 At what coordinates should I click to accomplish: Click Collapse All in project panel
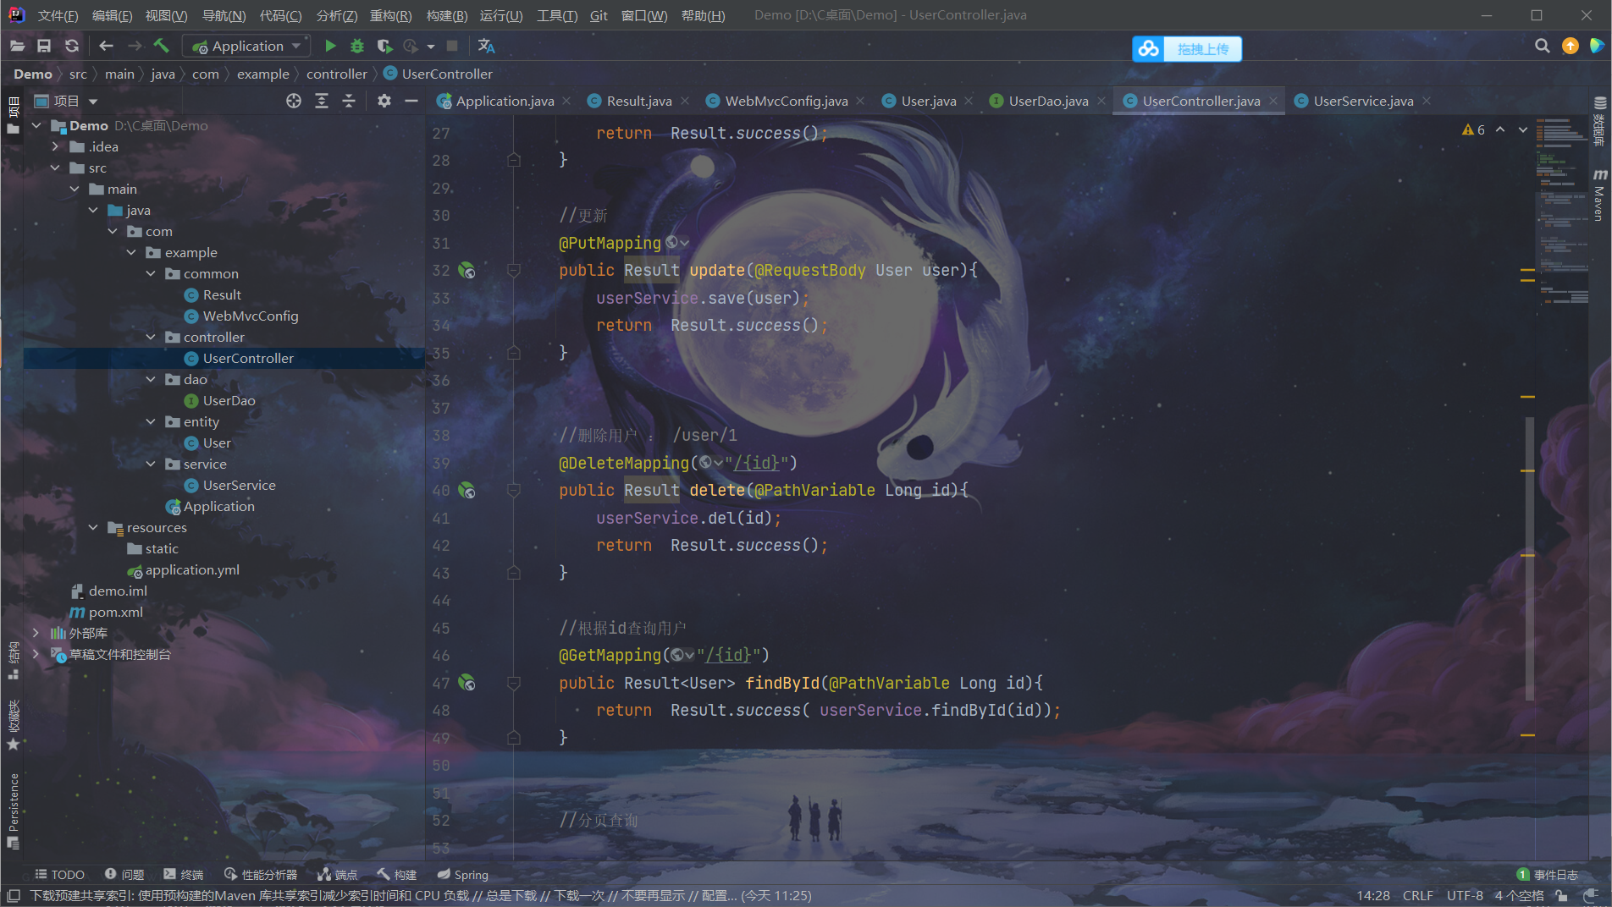349,101
